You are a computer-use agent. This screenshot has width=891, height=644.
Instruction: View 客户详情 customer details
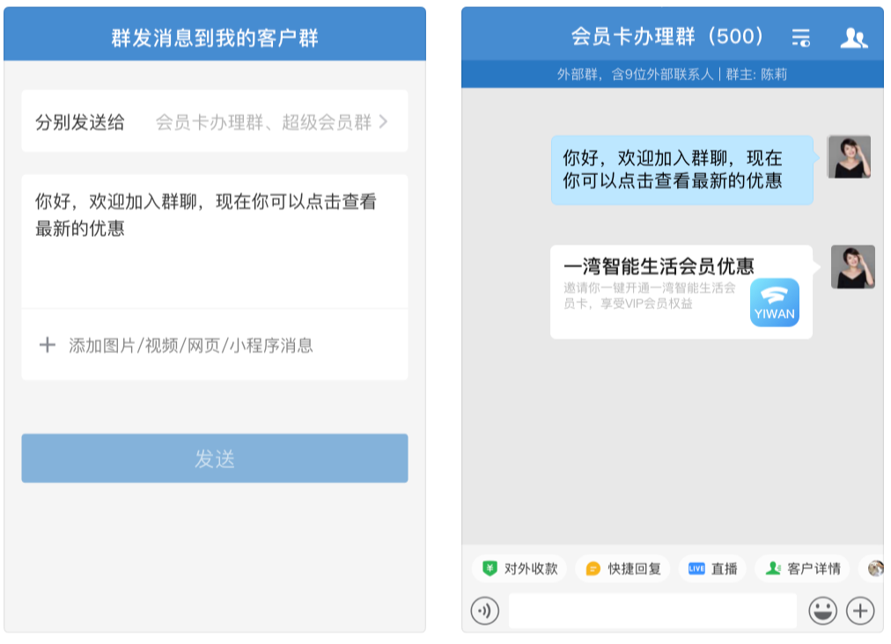tap(801, 568)
